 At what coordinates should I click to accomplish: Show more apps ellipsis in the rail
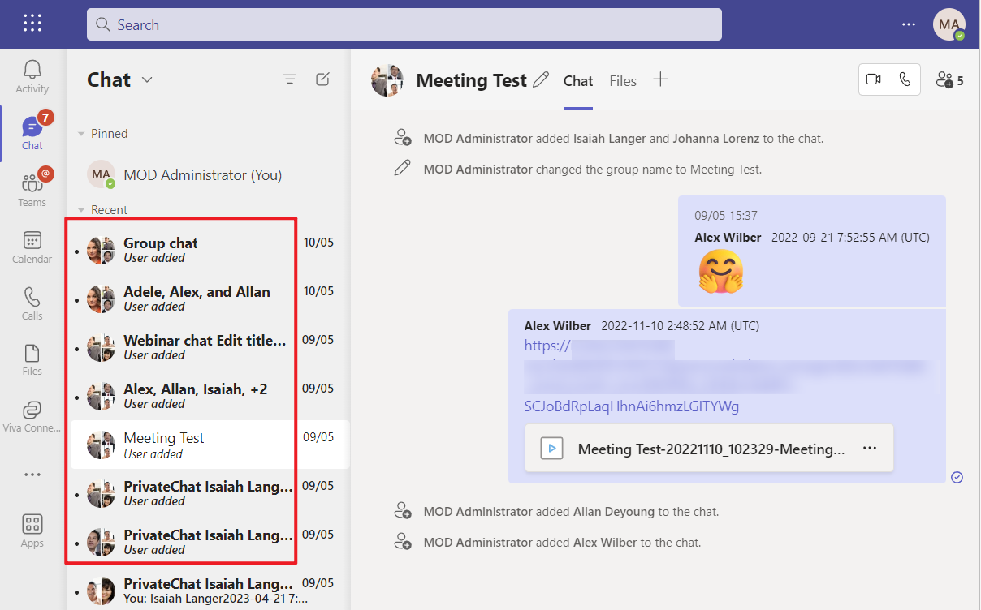[32, 475]
